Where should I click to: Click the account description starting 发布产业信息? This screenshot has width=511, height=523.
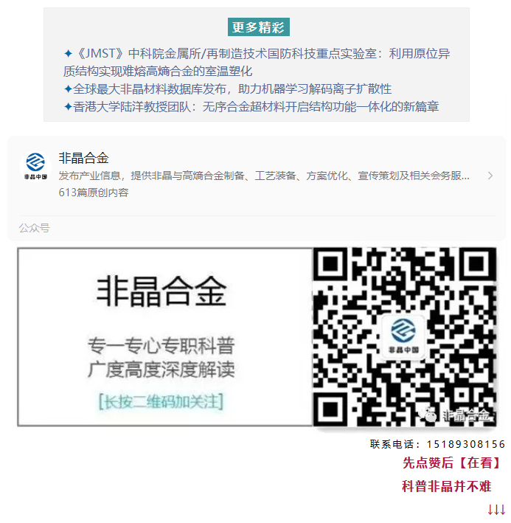[x=264, y=176]
